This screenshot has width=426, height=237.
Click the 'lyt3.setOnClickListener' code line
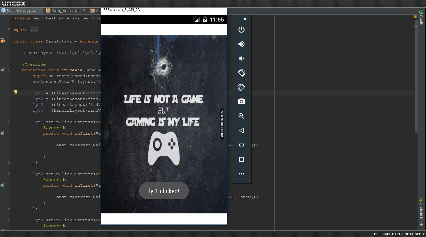(67, 220)
